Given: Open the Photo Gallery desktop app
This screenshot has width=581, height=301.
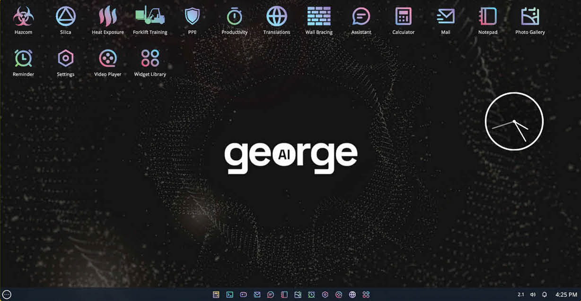Looking at the screenshot, I should click(x=530, y=17).
